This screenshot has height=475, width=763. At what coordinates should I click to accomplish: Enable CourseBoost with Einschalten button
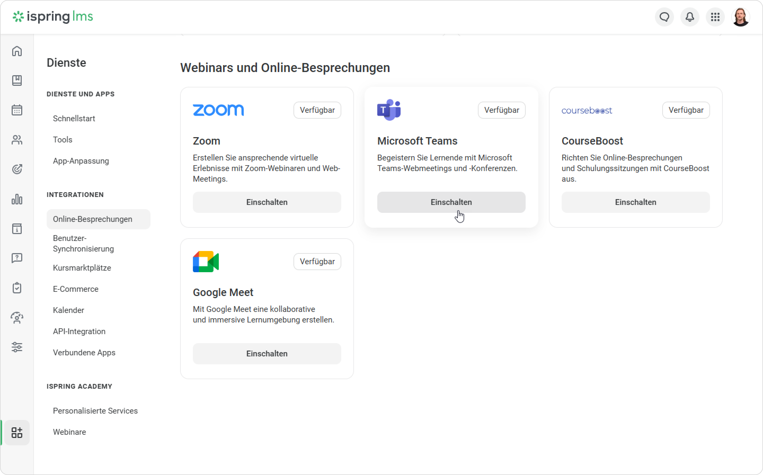(x=635, y=202)
